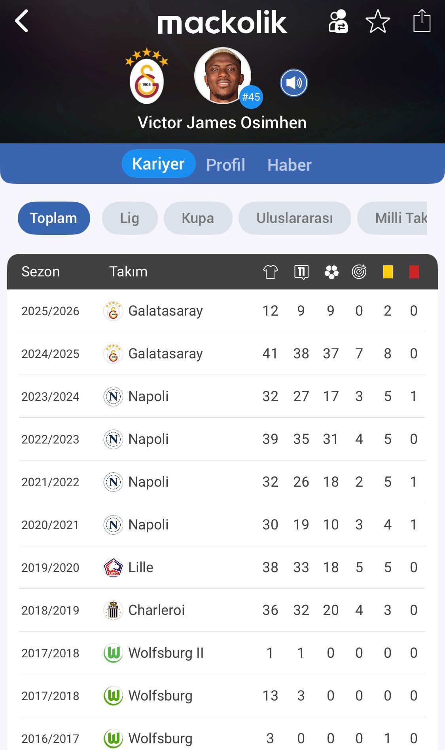Add player to favorites with star icon

tap(378, 21)
